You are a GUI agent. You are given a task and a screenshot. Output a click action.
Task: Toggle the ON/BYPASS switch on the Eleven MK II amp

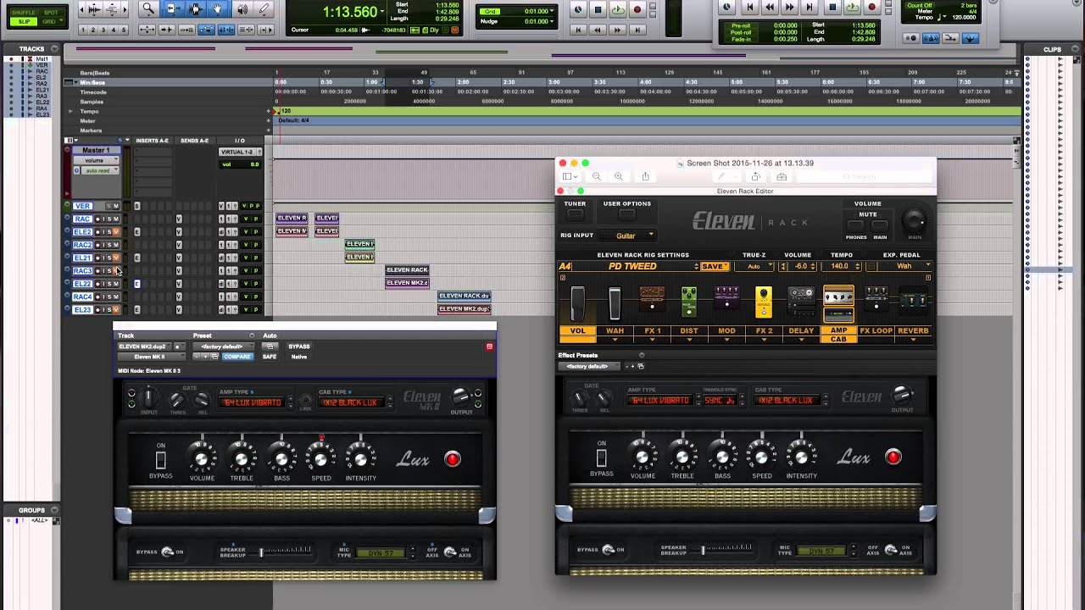pyautogui.click(x=160, y=460)
